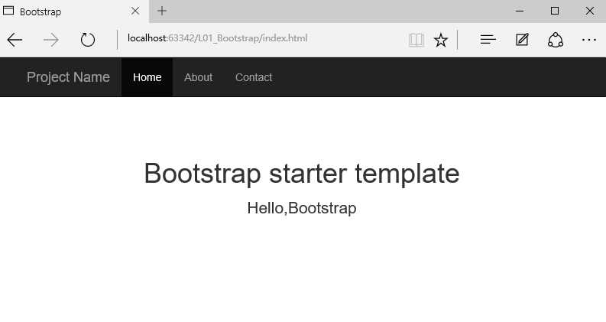Click the "Bootstrap starter template" heading
The image size is (606, 322).
(302, 173)
